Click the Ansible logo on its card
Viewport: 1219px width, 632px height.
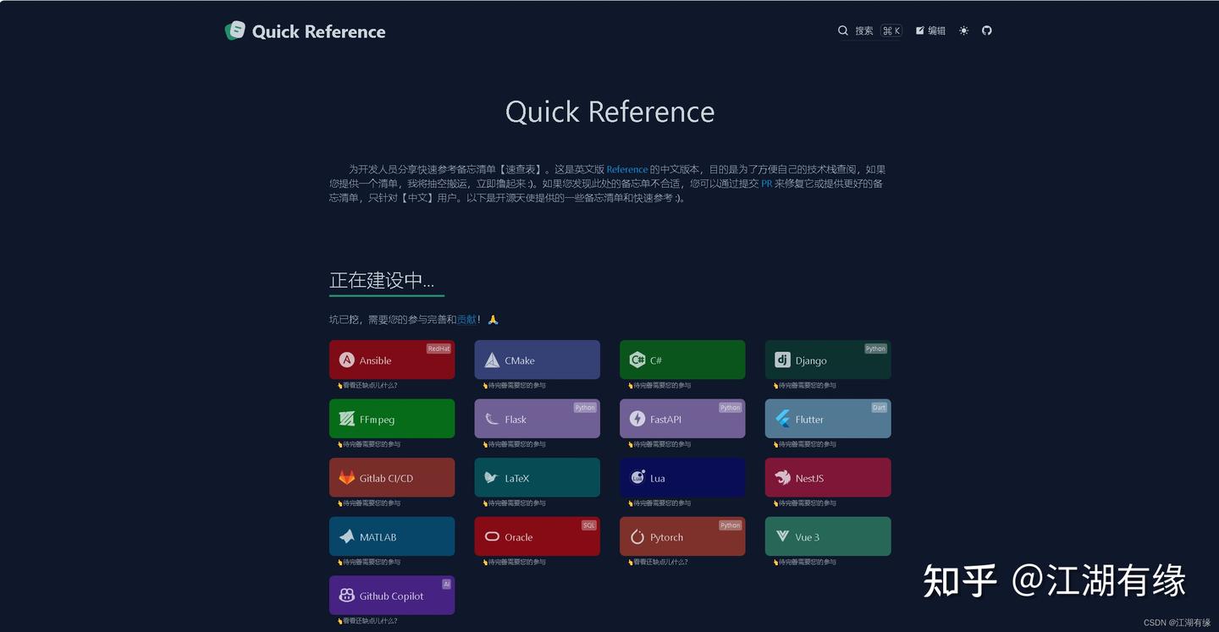(346, 359)
